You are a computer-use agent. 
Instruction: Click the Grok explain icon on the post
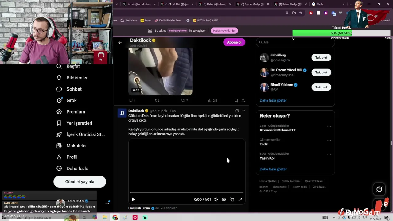237,111
